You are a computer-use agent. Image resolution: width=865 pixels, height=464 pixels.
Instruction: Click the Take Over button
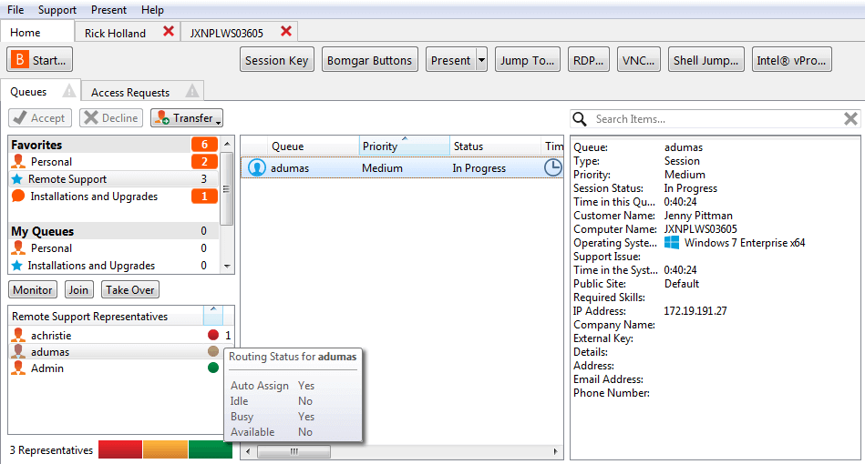(x=130, y=290)
